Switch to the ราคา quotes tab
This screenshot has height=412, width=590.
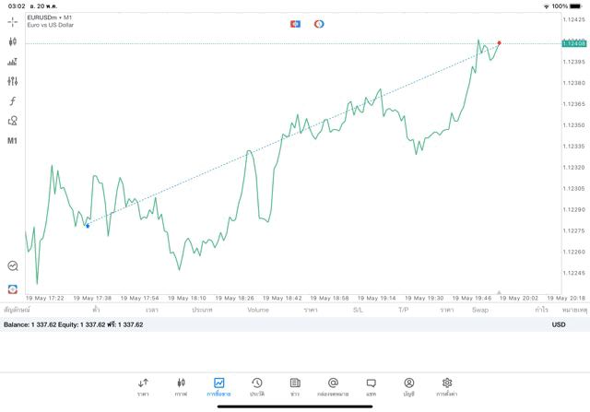point(143,385)
